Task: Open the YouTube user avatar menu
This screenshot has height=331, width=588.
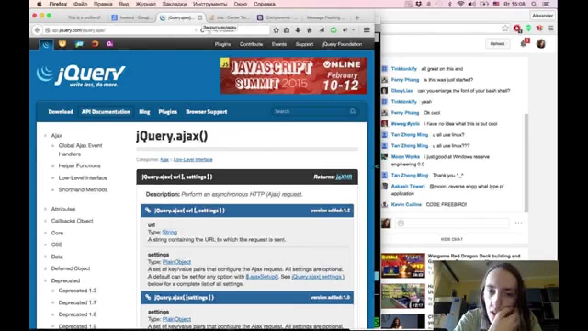Action: (x=541, y=44)
